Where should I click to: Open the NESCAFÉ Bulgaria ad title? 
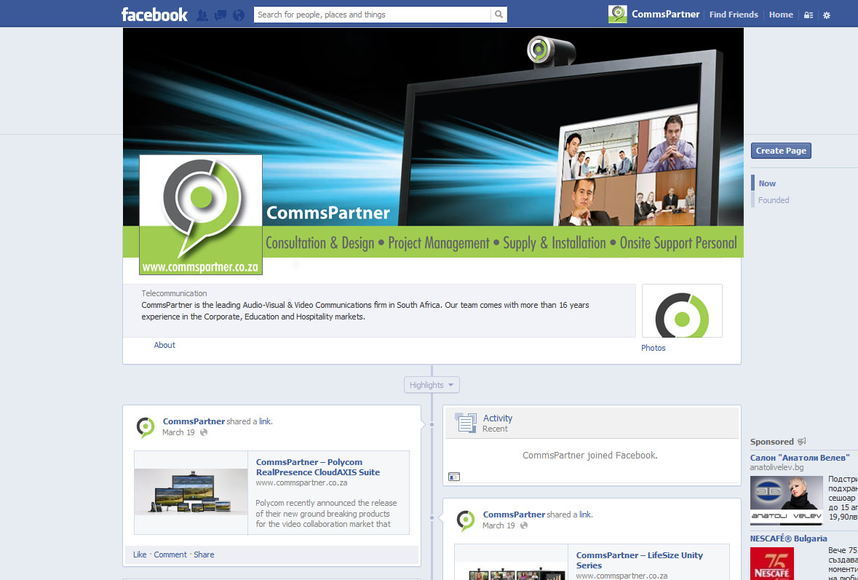coord(789,539)
